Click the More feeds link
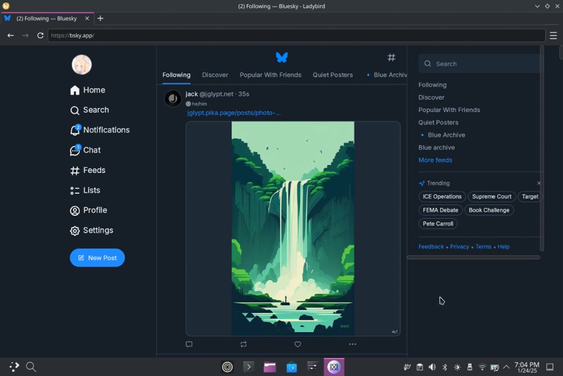This screenshot has width=563, height=376. (x=435, y=160)
